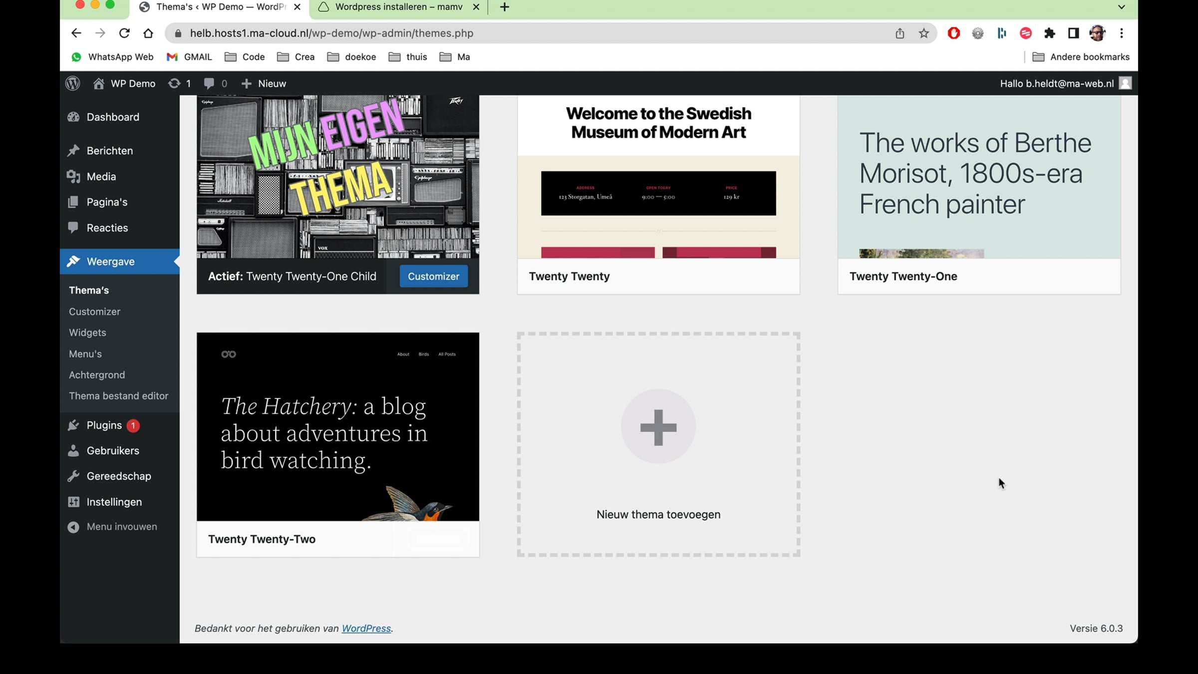Select the Twenty Twenty-Two theme thumbnail
The height and width of the screenshot is (674, 1198).
tap(338, 427)
